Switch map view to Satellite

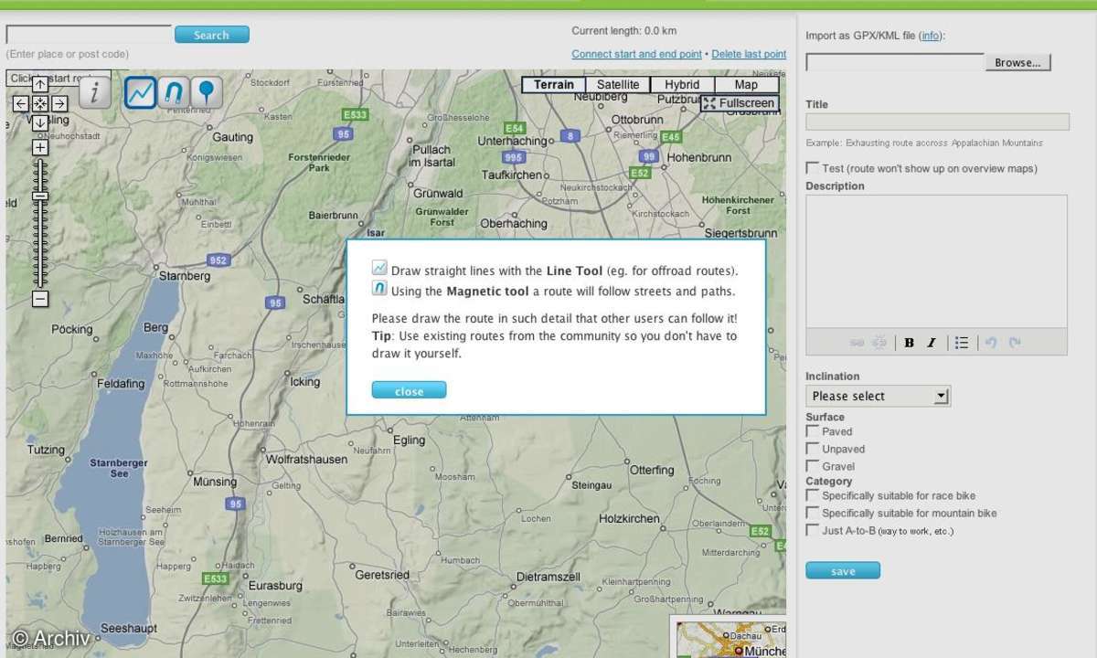click(x=618, y=85)
